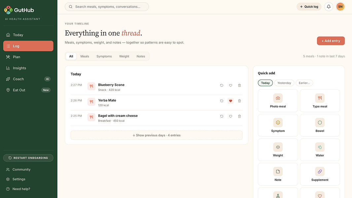This screenshot has height=198, width=352.
Task: Add a Weight entry via Quick add
Action: point(278,150)
